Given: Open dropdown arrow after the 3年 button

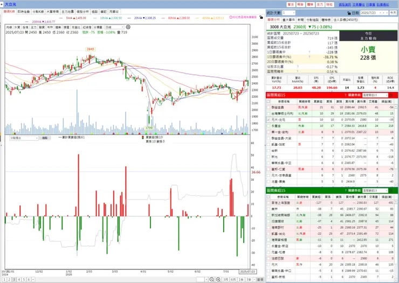Looking at the screenshot, I should 254,279.
